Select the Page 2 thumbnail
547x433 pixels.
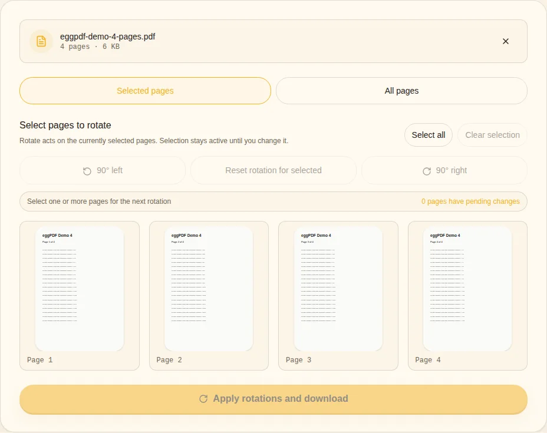209,289
